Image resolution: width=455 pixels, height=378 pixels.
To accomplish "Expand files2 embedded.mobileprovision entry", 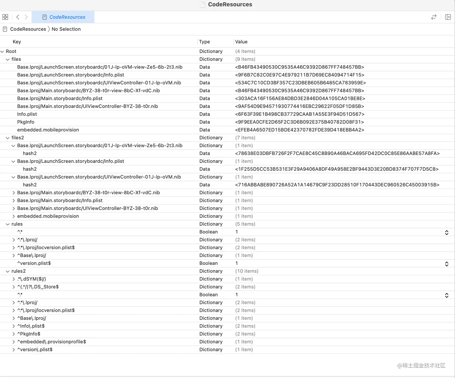I will pyautogui.click(x=14, y=216).
